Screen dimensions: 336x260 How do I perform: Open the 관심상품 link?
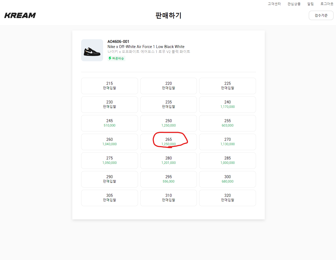pos(294,4)
